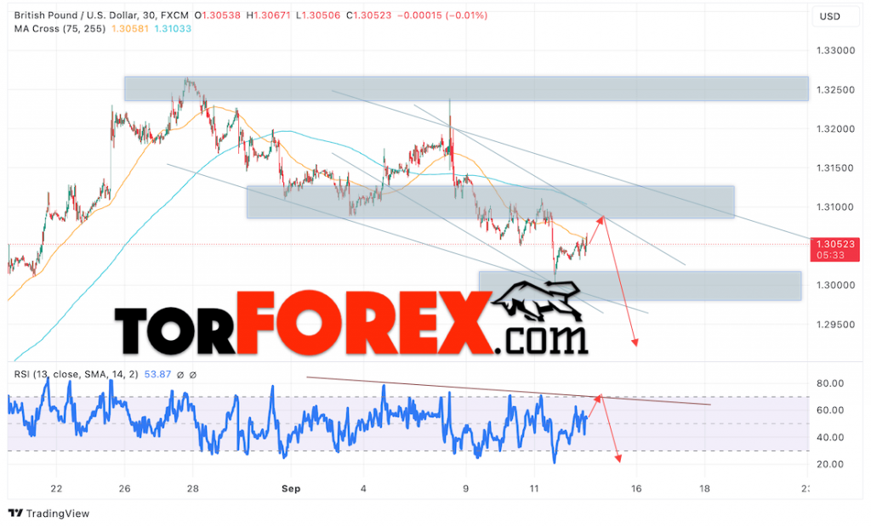This screenshot has height=527, width=871.
Task: Select the Sep label on the time axis
Action: point(290,489)
